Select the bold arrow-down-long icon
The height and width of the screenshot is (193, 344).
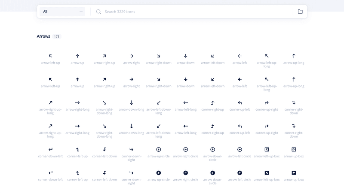click(132, 126)
